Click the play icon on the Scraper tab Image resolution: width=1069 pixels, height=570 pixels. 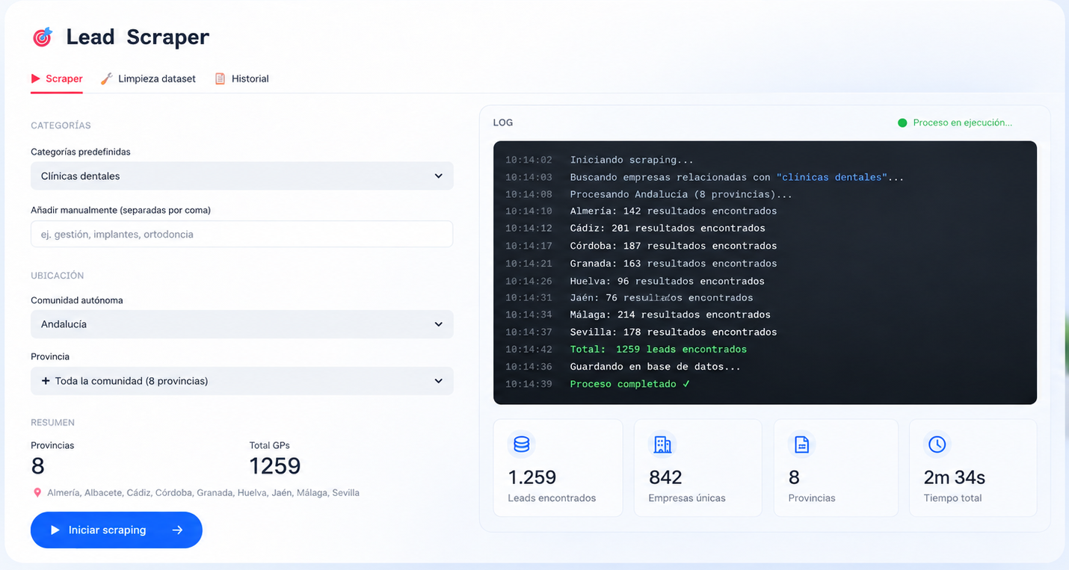click(35, 78)
